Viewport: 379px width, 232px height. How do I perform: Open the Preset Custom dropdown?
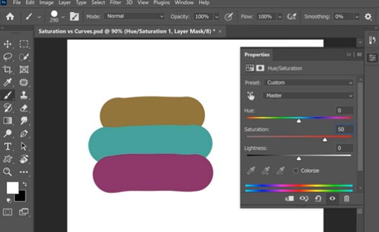(x=309, y=82)
